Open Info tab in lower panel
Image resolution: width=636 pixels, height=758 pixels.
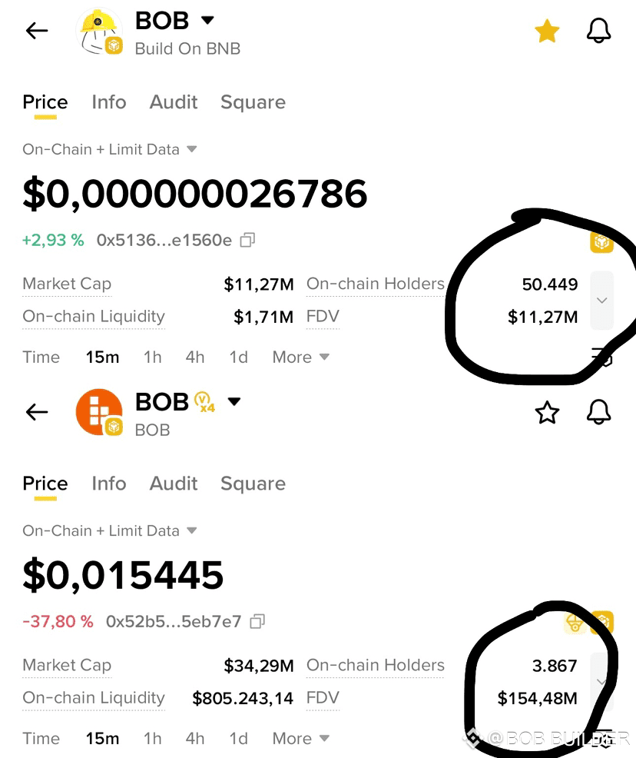pos(108,484)
